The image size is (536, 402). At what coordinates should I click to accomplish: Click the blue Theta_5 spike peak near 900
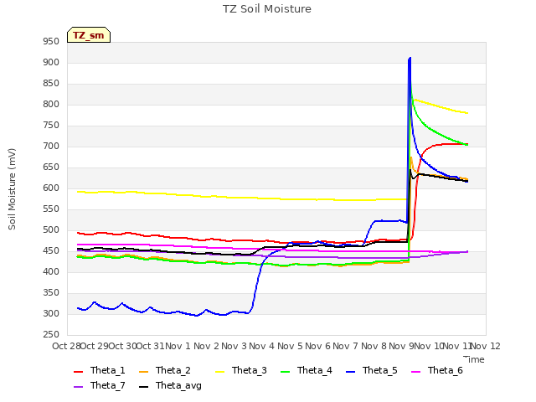tap(410, 59)
